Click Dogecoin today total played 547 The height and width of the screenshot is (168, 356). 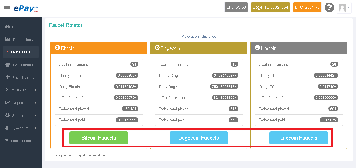233,109
